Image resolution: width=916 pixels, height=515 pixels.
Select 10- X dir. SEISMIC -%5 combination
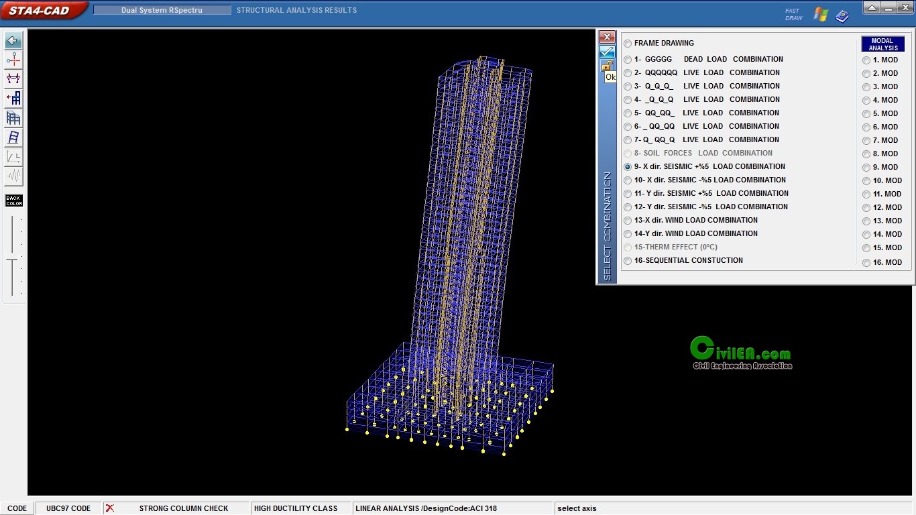[x=705, y=180]
